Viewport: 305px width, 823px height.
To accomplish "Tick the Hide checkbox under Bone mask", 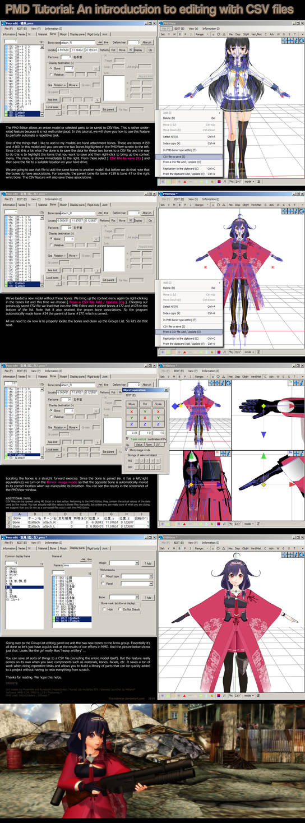I will click(104, 609).
